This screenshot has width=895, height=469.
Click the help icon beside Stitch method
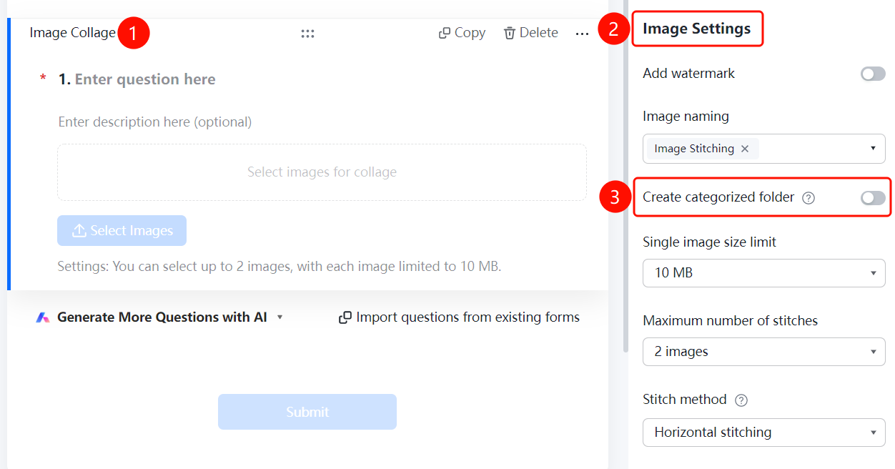[741, 400]
